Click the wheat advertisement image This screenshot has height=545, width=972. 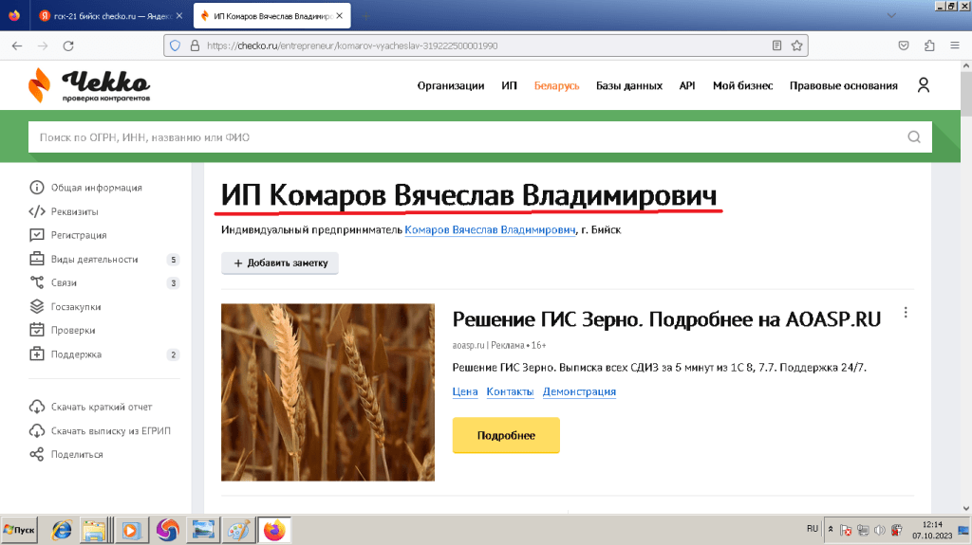tap(327, 391)
